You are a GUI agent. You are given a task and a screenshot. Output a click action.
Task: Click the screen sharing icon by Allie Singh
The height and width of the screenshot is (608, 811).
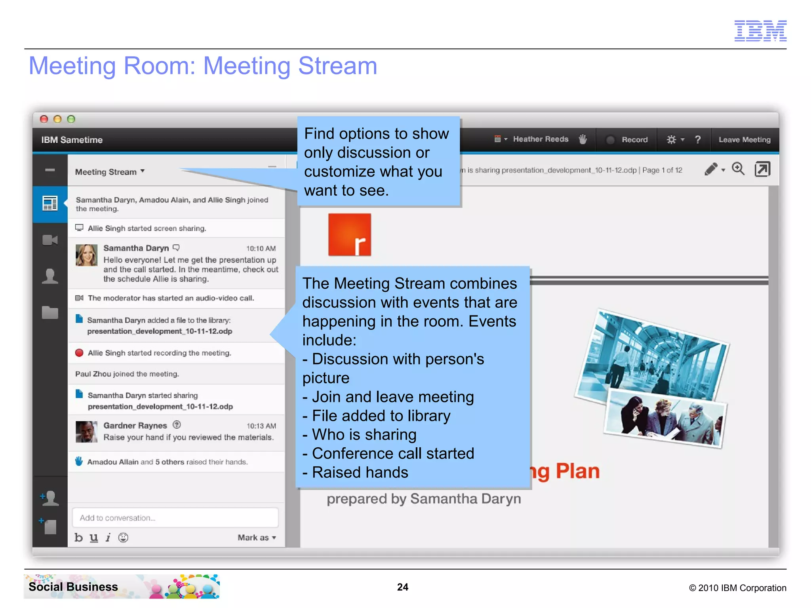click(79, 228)
